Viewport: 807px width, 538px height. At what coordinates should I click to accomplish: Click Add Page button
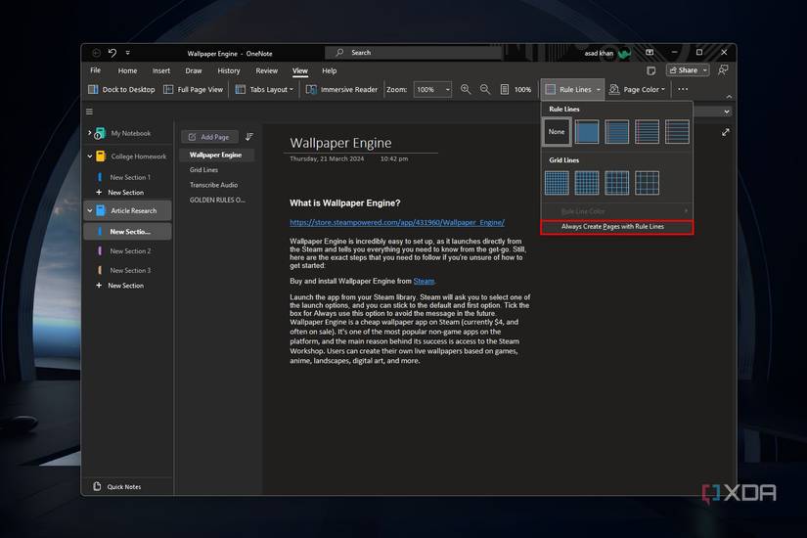coord(209,137)
